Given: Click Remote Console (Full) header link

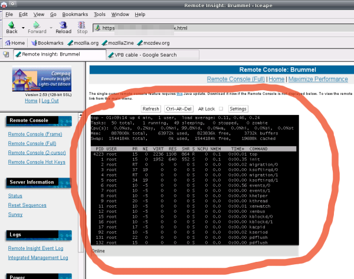Looking at the screenshot, I should pos(235,79).
